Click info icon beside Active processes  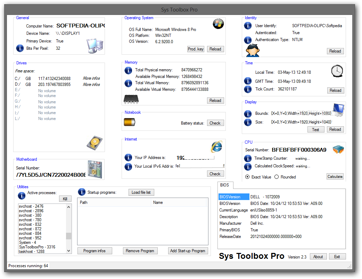click(x=22, y=196)
